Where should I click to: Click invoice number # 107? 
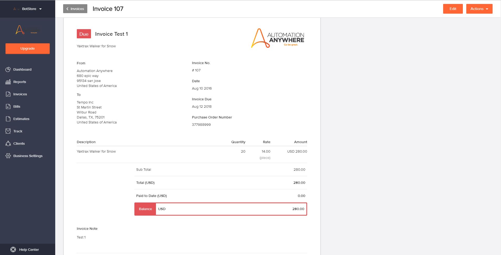click(x=196, y=70)
